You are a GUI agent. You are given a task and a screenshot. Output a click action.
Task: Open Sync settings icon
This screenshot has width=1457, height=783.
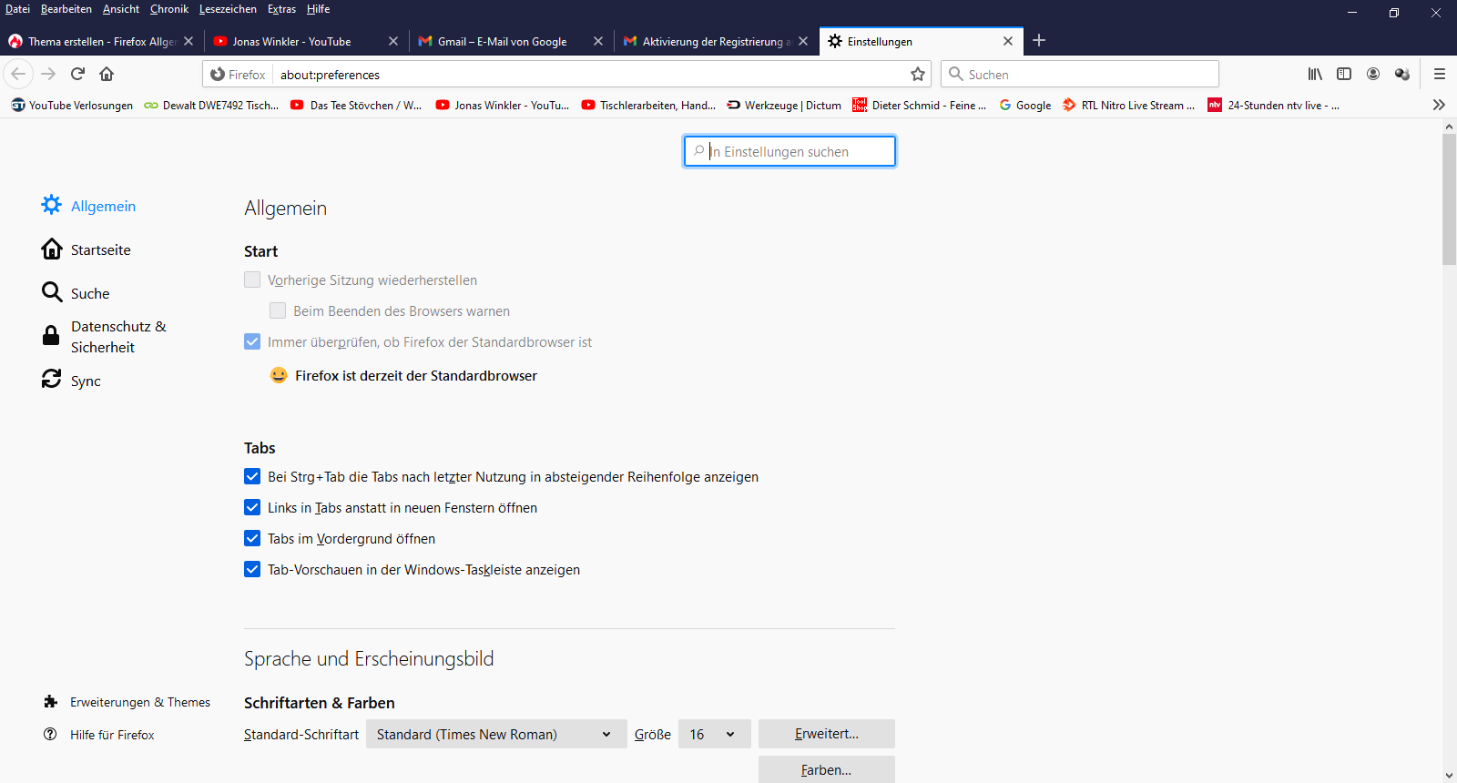pyautogui.click(x=52, y=379)
